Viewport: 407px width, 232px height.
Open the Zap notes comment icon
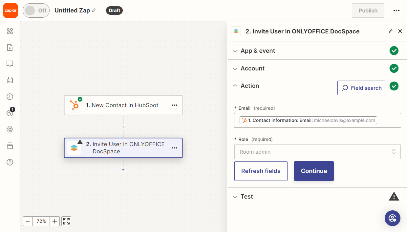tap(10, 64)
